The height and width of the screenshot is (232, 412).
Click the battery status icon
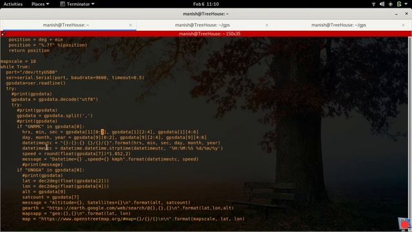(399, 4)
